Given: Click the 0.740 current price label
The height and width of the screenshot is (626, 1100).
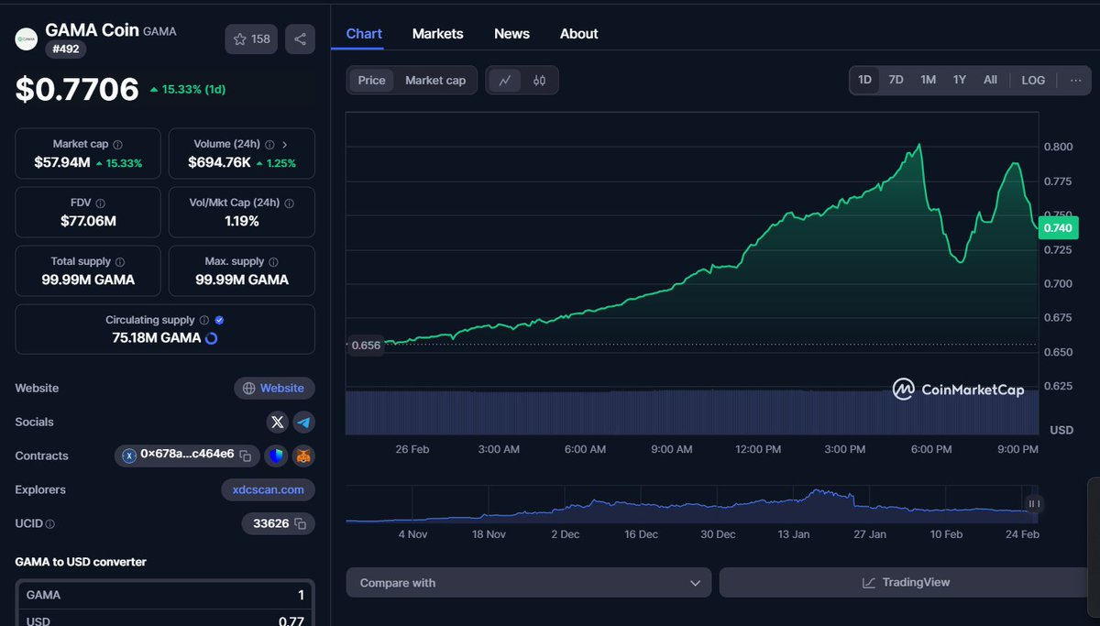Looking at the screenshot, I should point(1058,227).
